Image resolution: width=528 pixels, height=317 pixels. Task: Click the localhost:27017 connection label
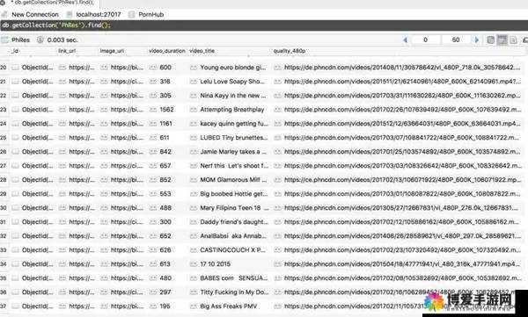99,14
